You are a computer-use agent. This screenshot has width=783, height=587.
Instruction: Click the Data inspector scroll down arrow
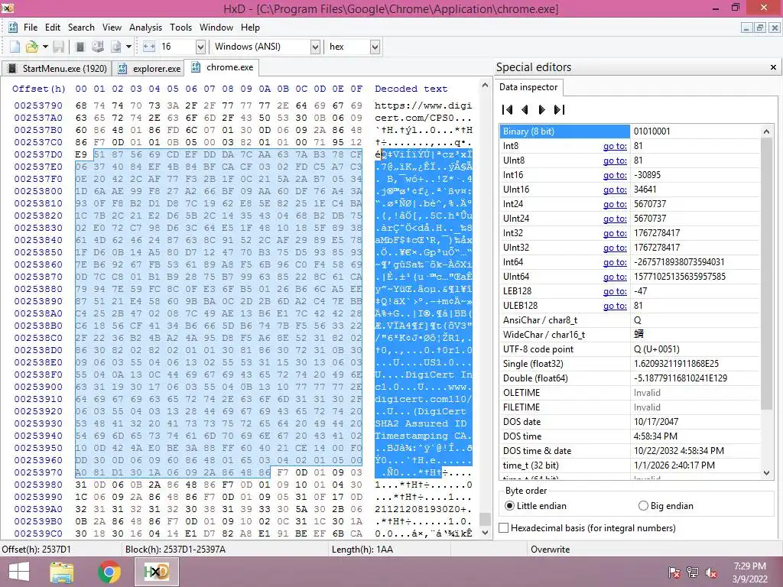[x=766, y=472]
